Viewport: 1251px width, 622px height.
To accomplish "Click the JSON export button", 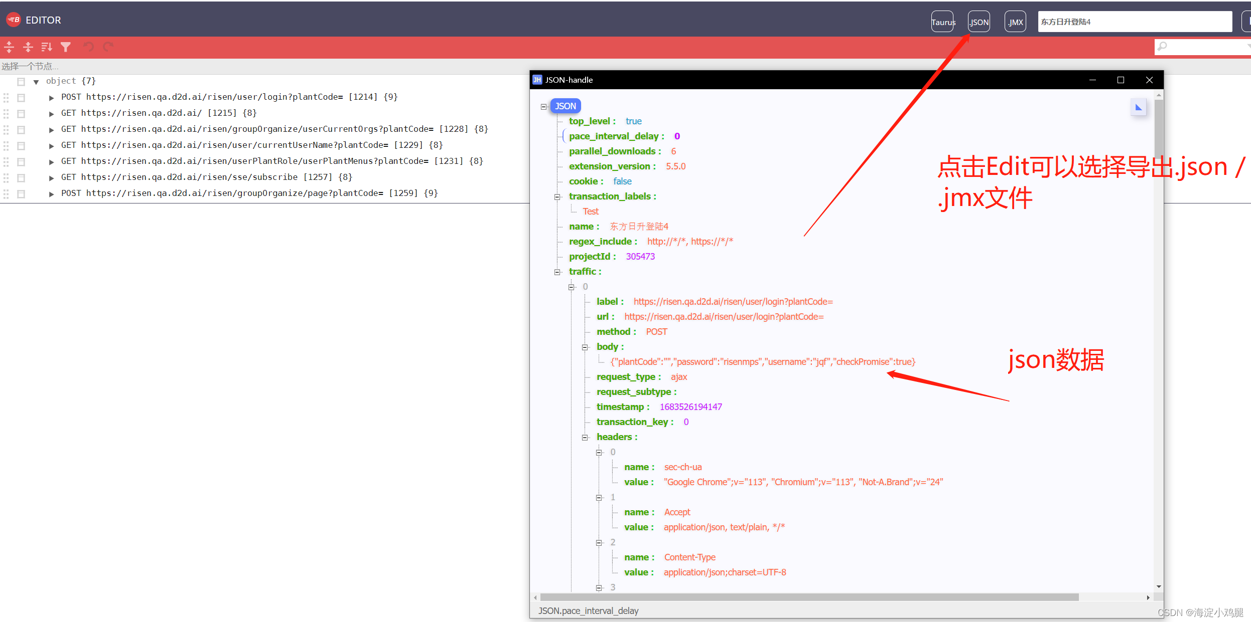I will coord(979,22).
